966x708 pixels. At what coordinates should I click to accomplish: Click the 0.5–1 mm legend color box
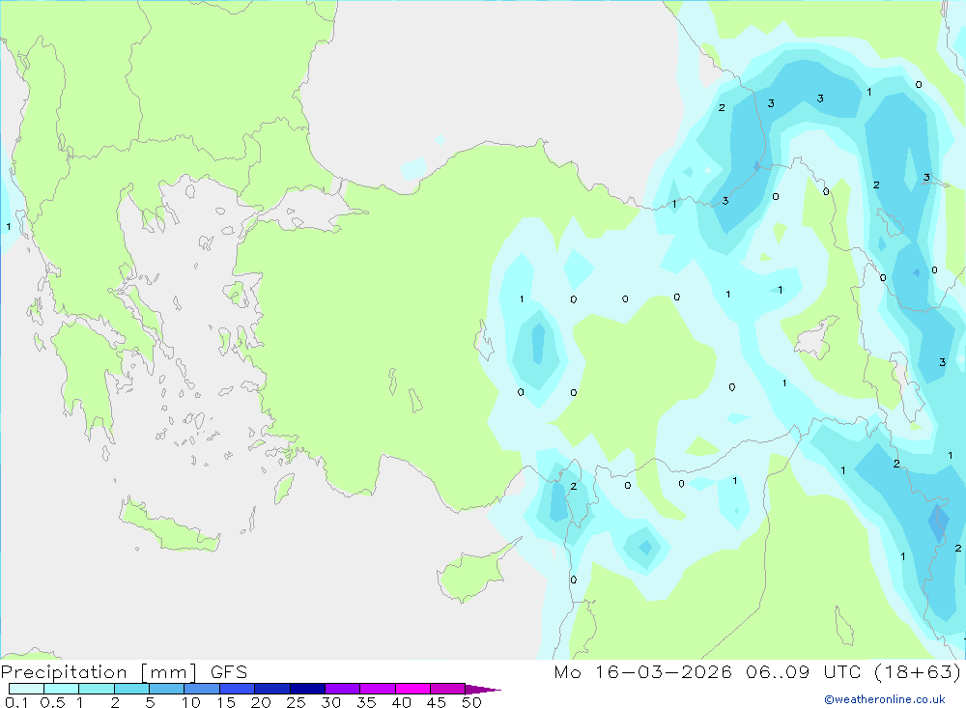(x=62, y=689)
